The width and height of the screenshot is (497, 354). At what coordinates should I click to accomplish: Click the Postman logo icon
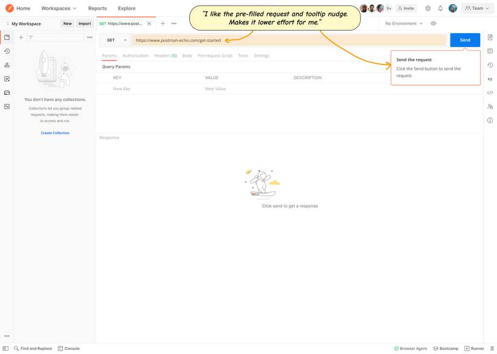point(10,8)
